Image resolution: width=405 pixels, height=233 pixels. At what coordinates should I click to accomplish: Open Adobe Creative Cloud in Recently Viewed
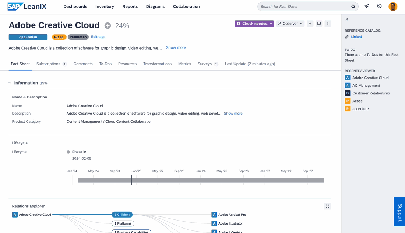[370, 78]
